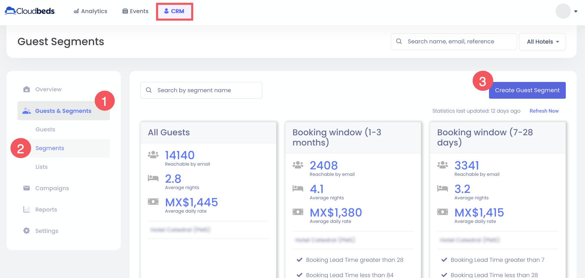Expand the account menu caret
Image resolution: width=585 pixels, height=278 pixels.
coord(576,11)
